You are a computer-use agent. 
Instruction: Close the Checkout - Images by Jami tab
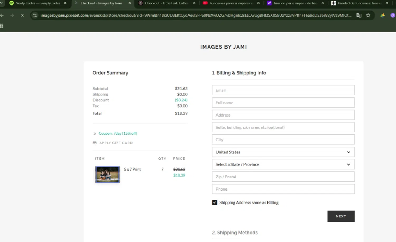point(130,3)
